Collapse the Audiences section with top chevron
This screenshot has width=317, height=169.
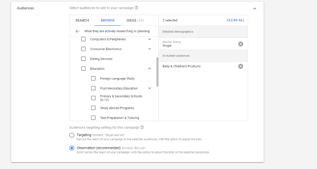pos(255,8)
